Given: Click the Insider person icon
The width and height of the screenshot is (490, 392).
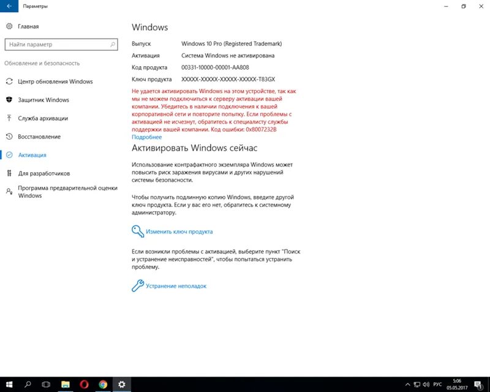Looking at the screenshot, I should (x=9, y=191).
